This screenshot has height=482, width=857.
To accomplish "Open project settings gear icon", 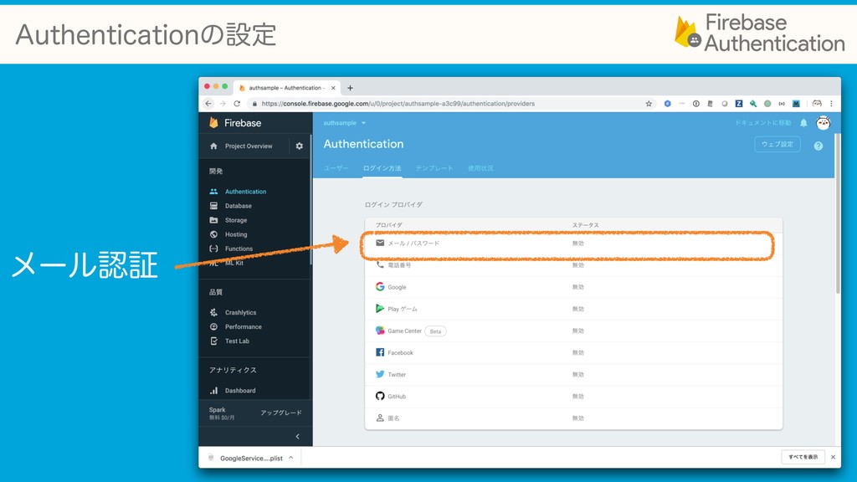I will pyautogui.click(x=299, y=146).
